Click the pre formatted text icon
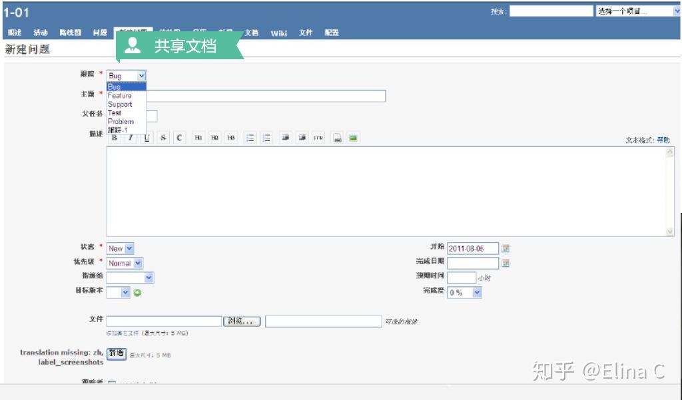 coord(318,138)
